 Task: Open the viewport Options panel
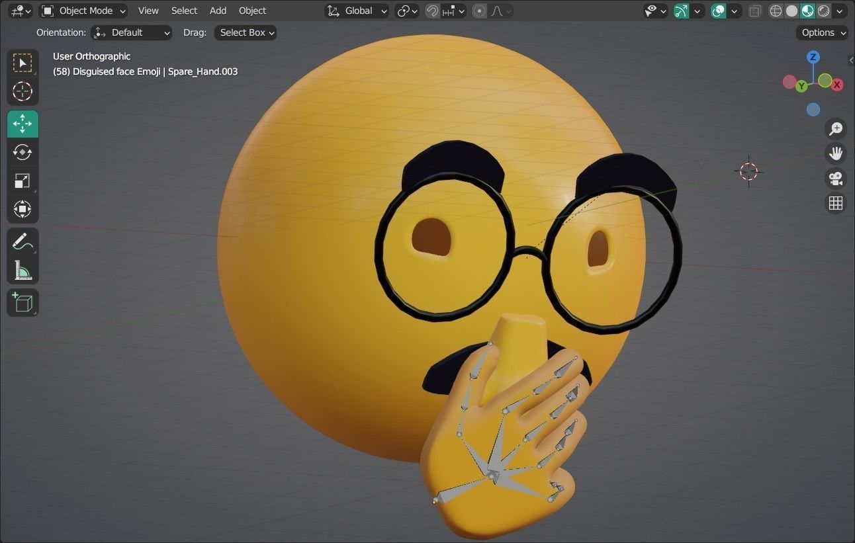point(821,32)
